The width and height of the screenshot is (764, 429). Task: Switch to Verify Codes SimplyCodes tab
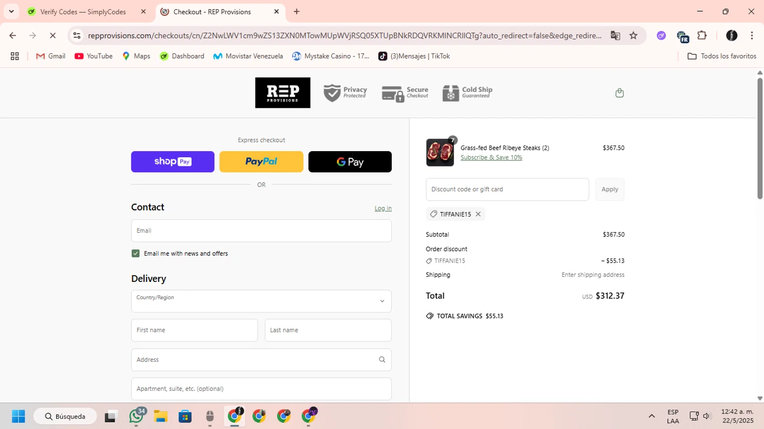[x=83, y=12]
